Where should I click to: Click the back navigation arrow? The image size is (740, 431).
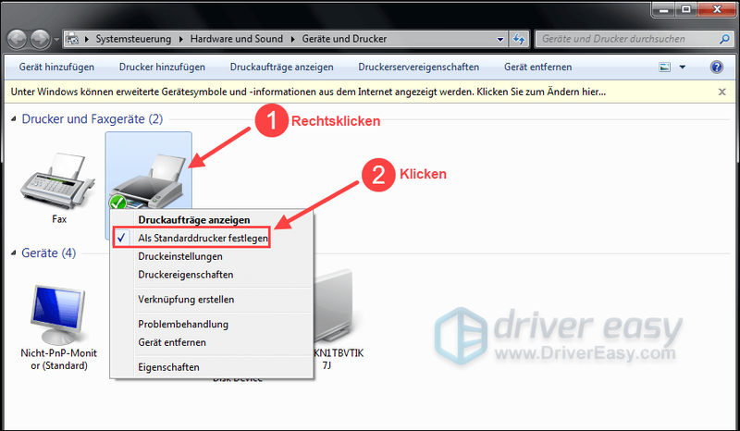tap(17, 39)
